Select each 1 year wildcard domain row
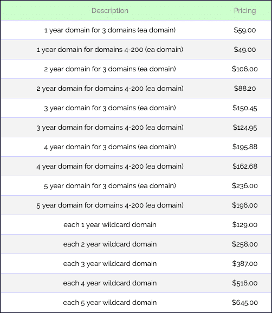This screenshot has height=313, width=272. point(136,225)
